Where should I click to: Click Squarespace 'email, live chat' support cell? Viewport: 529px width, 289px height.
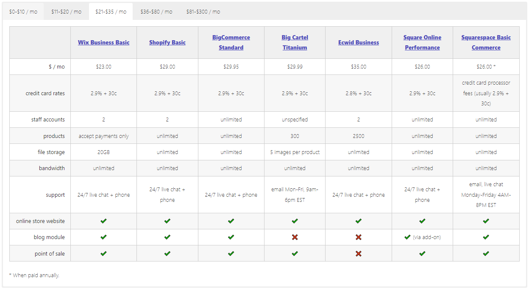pyautogui.click(x=486, y=195)
